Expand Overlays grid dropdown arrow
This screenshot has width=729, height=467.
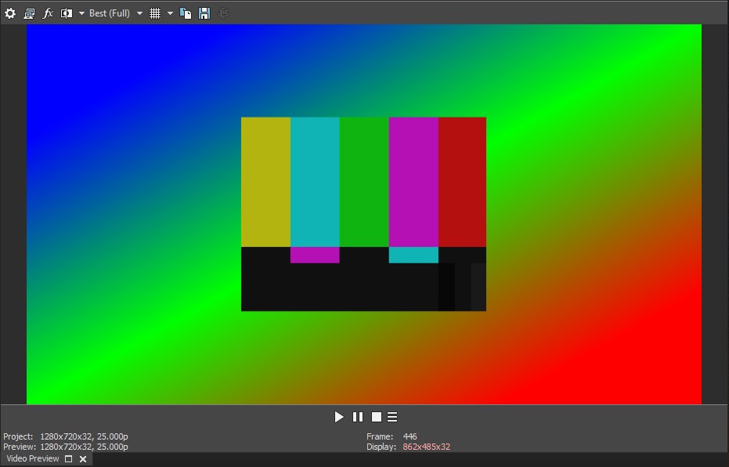pos(170,13)
